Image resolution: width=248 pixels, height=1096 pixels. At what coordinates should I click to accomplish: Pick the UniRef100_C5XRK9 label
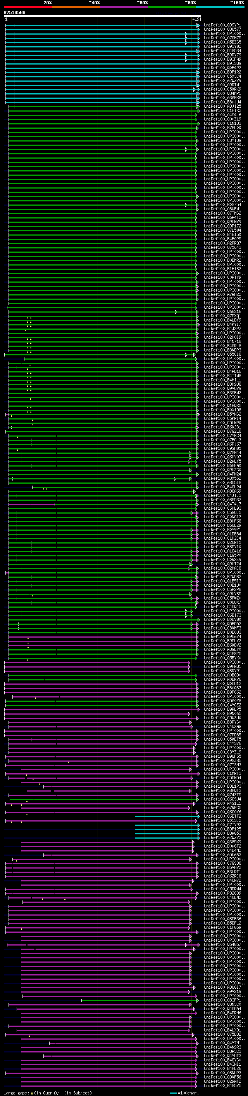point(222,89)
